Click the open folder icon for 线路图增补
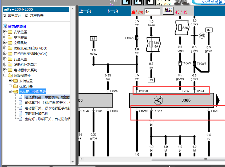The height and width of the screenshot is (167, 225). pos(10,75)
